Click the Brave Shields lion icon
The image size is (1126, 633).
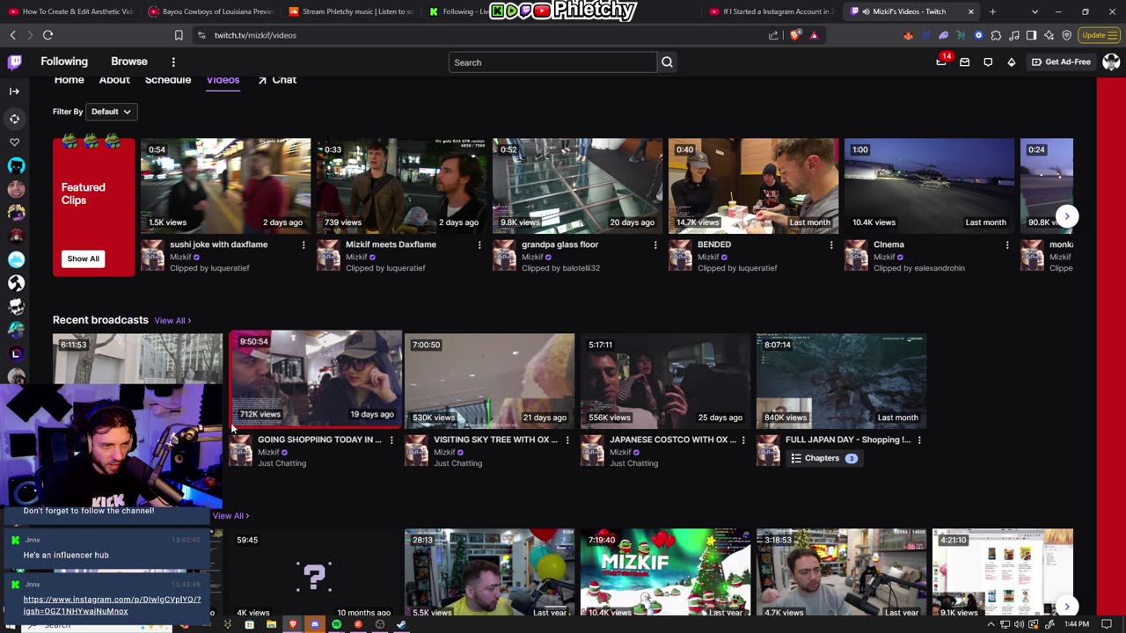pos(795,35)
